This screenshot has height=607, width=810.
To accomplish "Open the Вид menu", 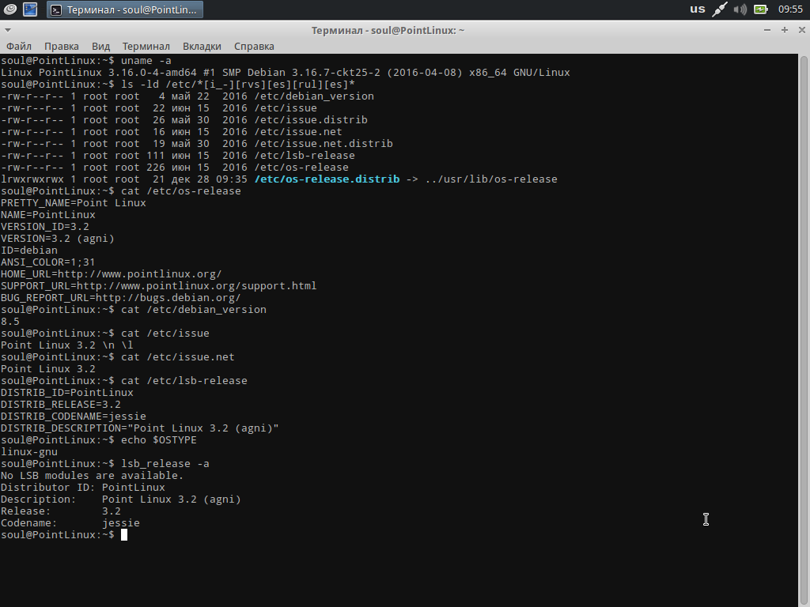I will pos(100,46).
